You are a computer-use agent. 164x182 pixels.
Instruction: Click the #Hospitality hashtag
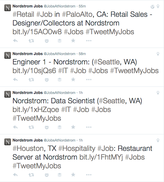coord(77,148)
